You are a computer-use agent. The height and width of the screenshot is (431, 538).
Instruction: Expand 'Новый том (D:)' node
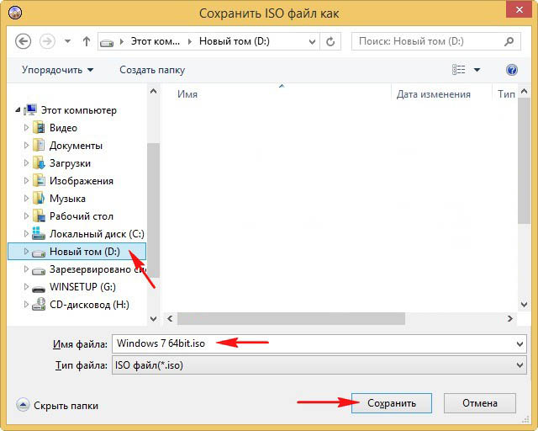pos(26,251)
